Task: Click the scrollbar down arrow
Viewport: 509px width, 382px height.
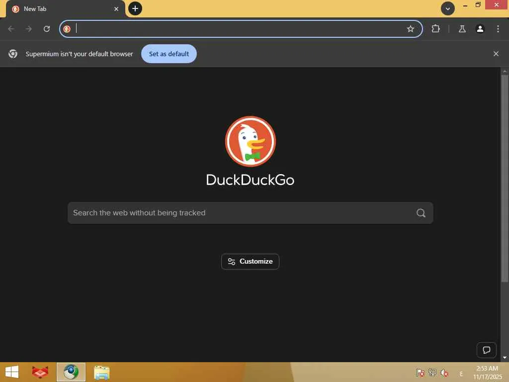Action: (x=505, y=358)
